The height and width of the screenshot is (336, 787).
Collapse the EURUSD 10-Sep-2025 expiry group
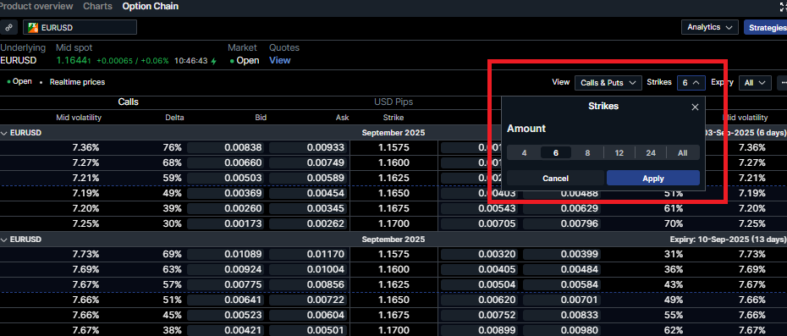pyautogui.click(x=4, y=240)
